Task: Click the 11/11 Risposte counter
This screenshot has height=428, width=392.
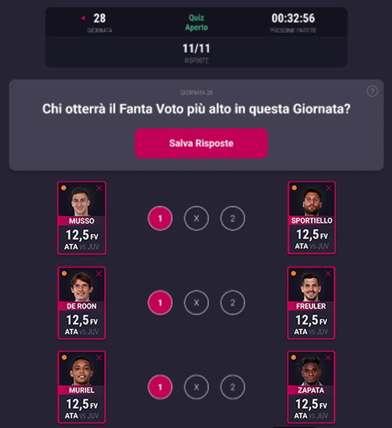Action: (x=196, y=51)
